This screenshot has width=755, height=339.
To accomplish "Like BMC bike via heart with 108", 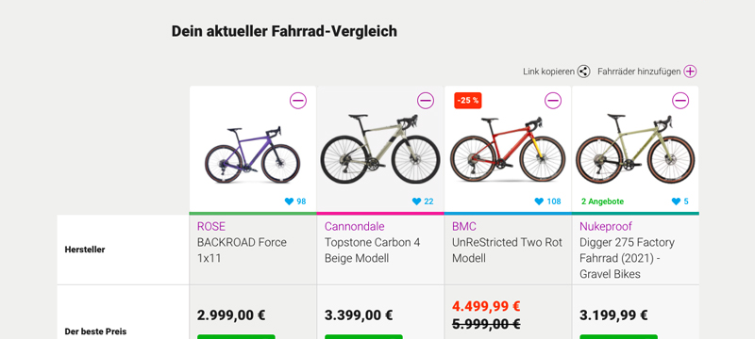I will click(539, 202).
